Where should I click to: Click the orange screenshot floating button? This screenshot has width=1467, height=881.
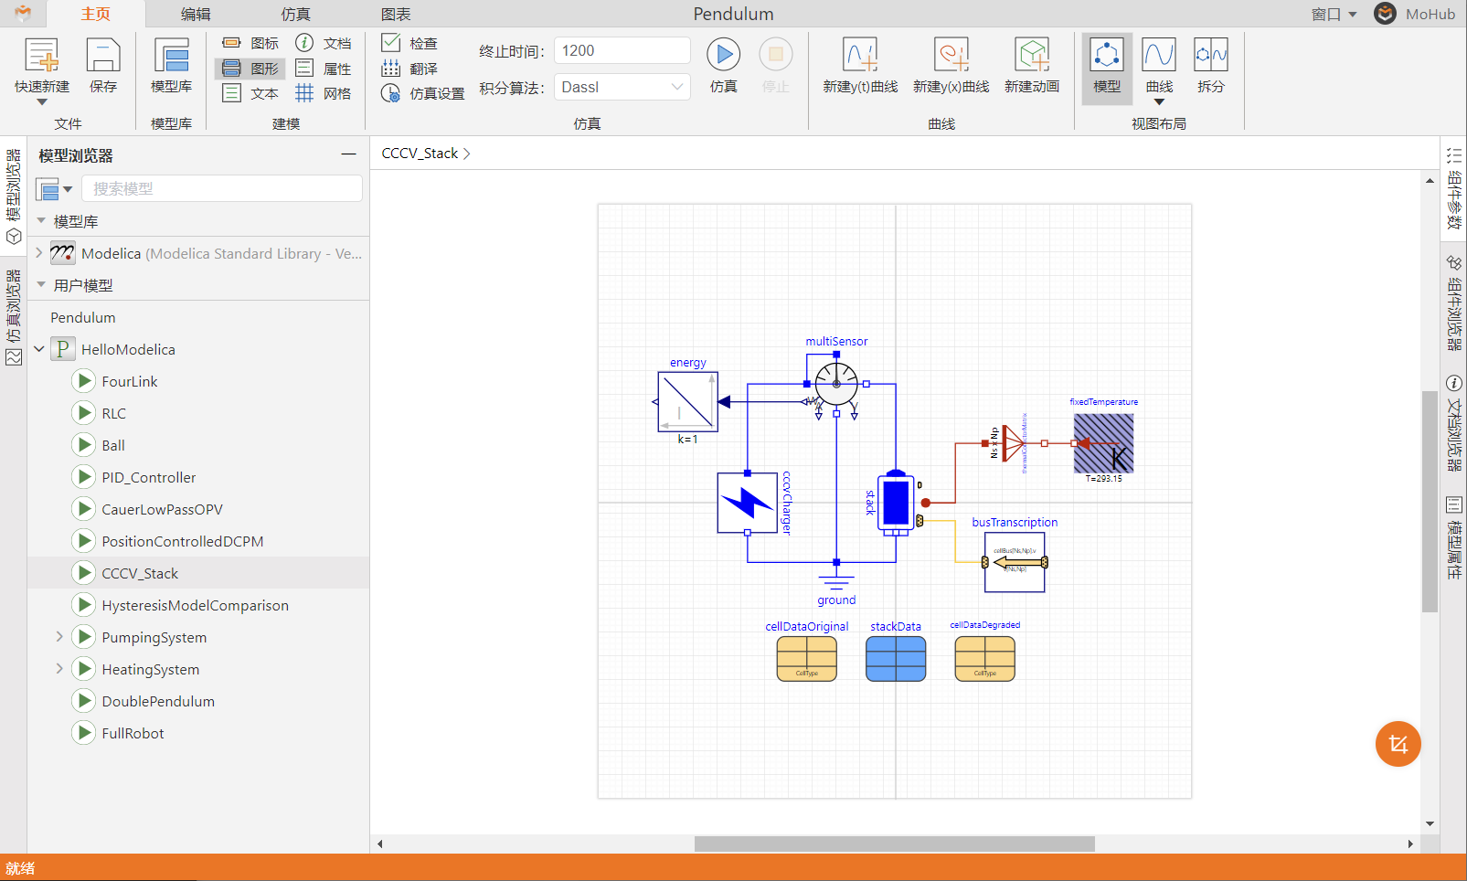(1398, 744)
